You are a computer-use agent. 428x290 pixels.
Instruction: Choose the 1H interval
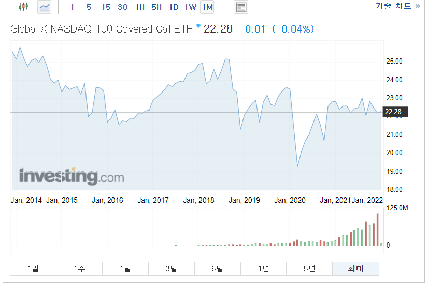click(x=140, y=7)
